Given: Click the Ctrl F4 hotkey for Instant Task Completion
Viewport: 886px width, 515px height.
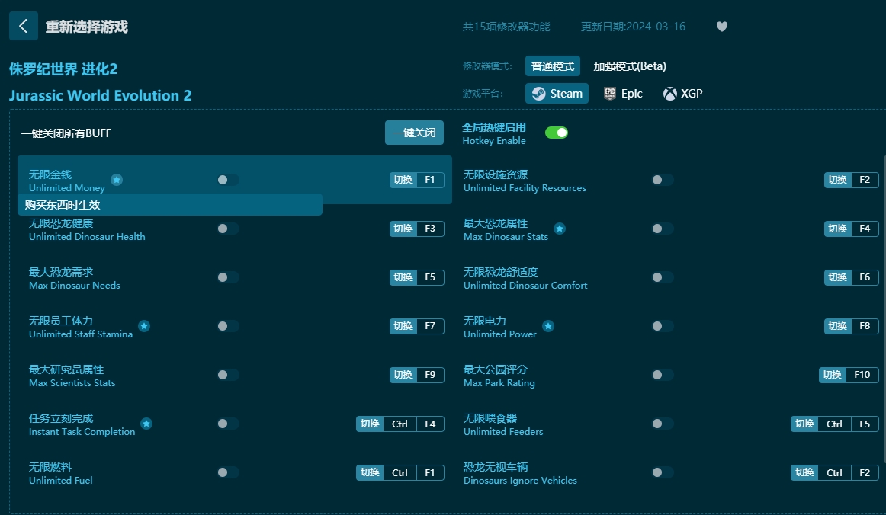Looking at the screenshot, I should pyautogui.click(x=400, y=424).
